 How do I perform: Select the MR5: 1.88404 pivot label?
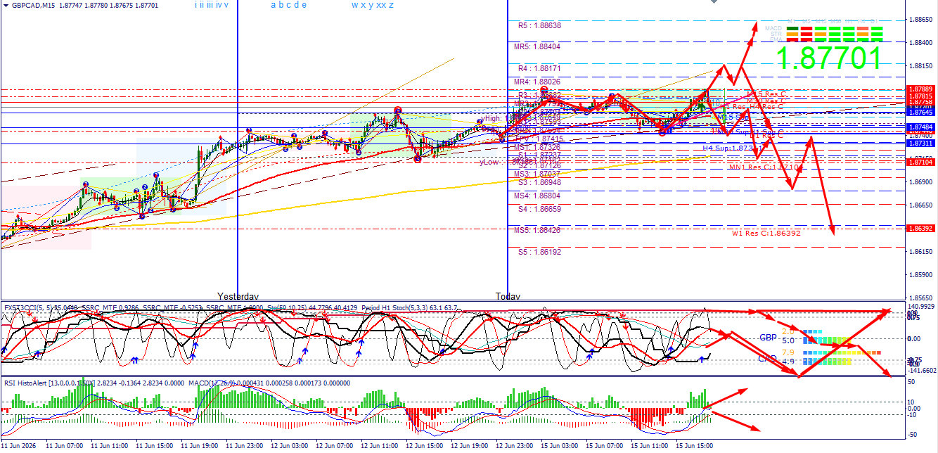tap(537, 47)
